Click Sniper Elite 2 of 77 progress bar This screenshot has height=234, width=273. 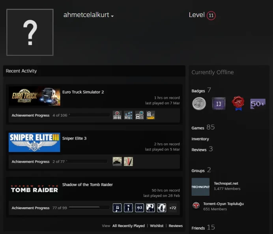(87, 162)
